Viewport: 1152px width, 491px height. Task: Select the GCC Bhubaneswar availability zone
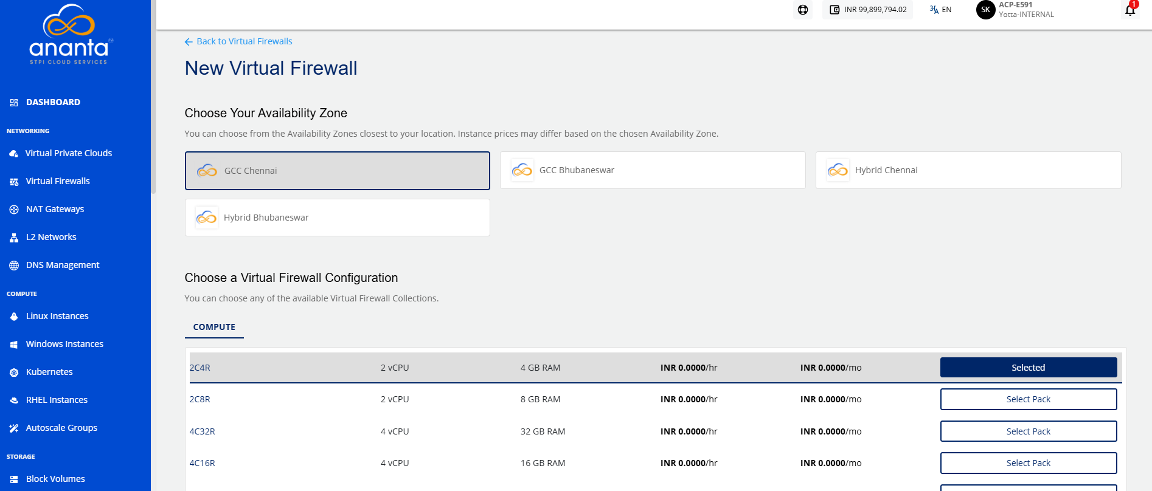pos(653,170)
